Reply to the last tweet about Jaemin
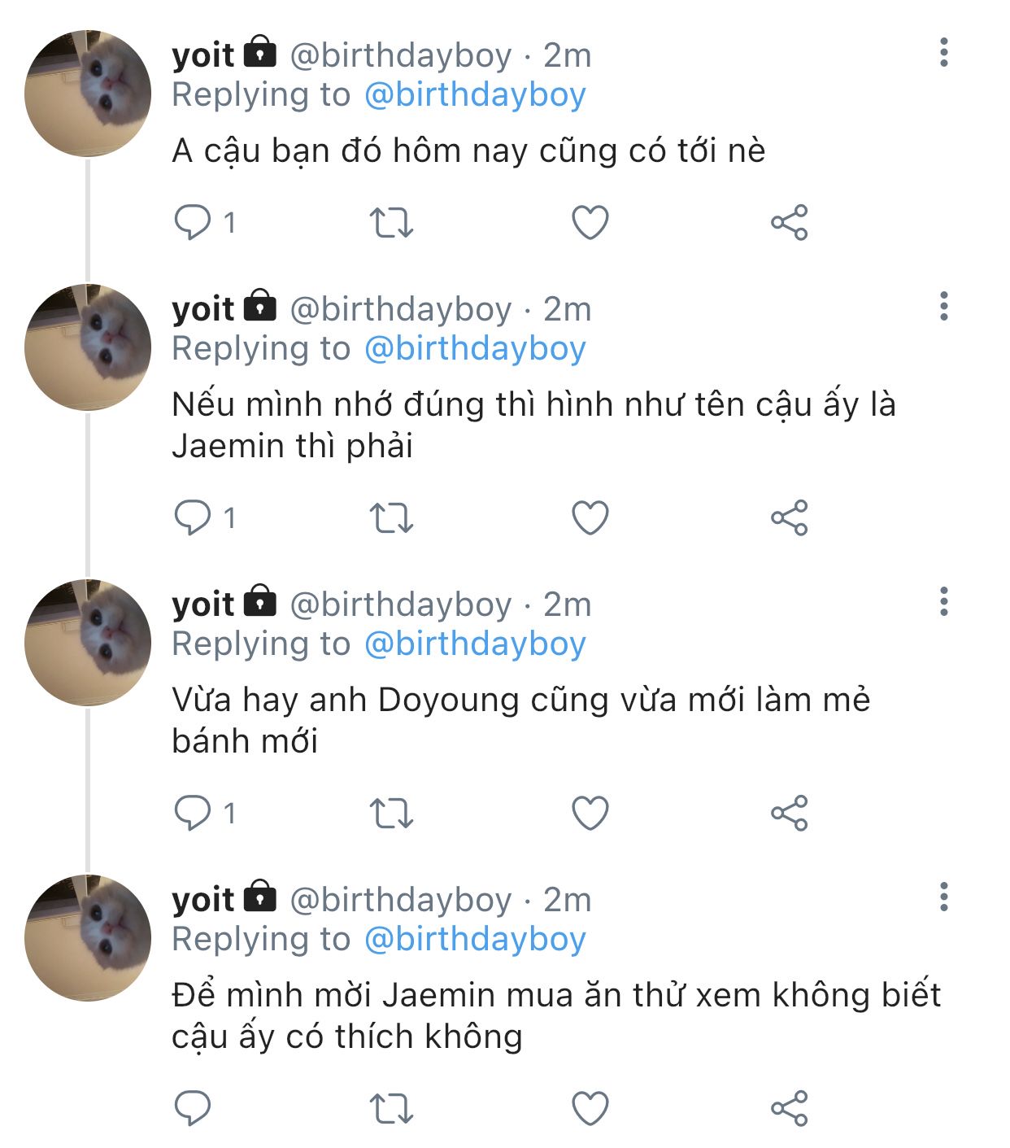 pos(193,1108)
